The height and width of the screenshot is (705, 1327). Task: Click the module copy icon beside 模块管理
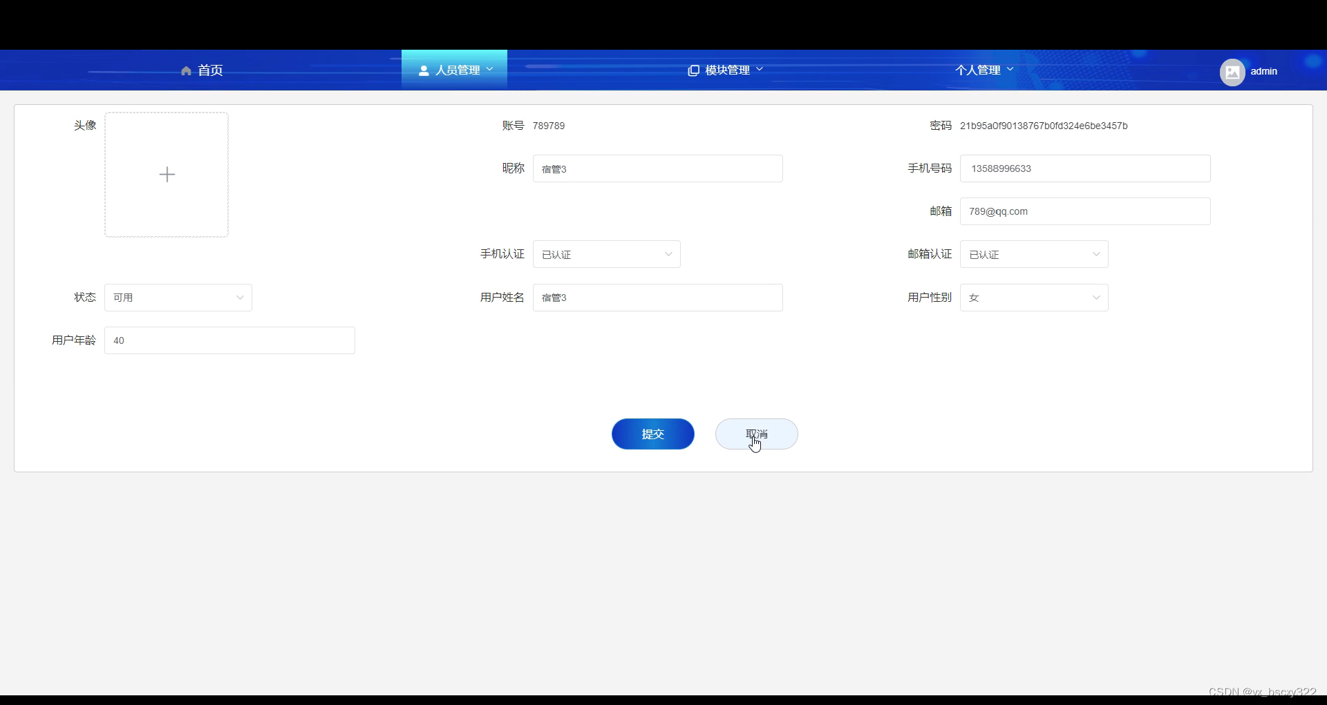click(x=693, y=70)
